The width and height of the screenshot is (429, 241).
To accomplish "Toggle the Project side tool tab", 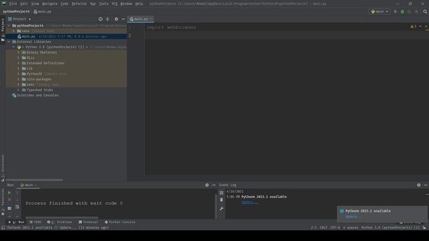I will 3,29.
